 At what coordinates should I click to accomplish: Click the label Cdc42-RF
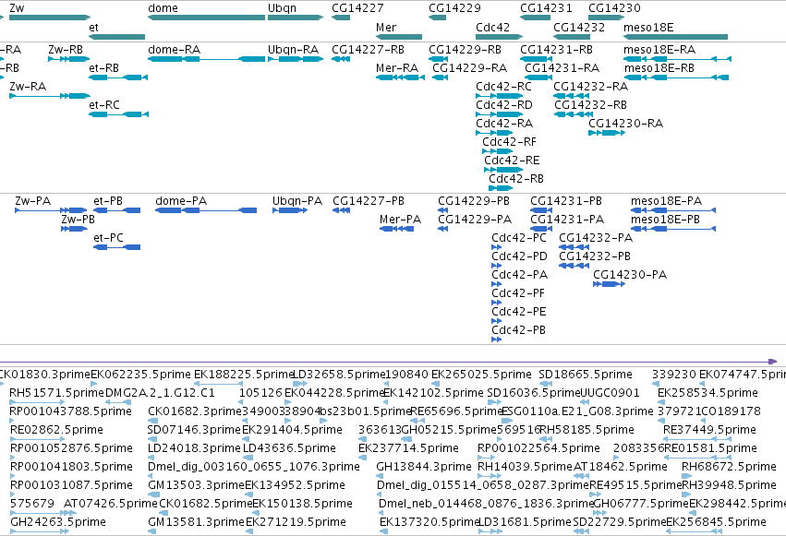(x=509, y=142)
